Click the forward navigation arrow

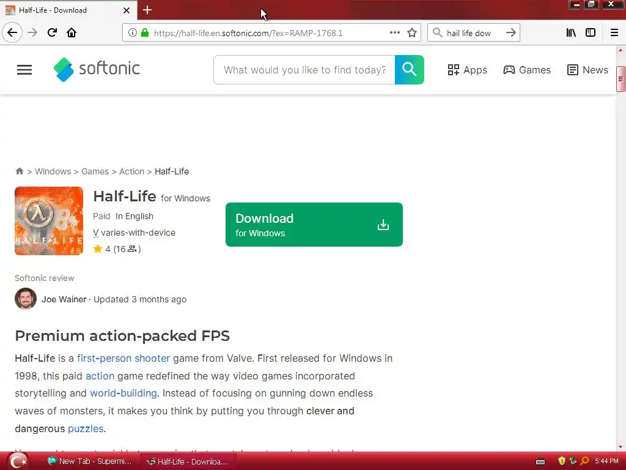pyautogui.click(x=32, y=32)
